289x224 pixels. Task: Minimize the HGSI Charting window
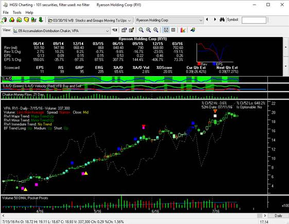[x=255, y=5]
